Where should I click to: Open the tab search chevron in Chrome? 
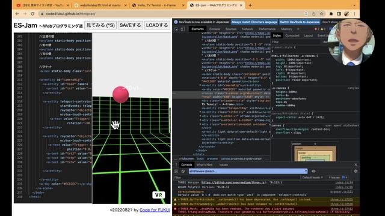(354, 5)
